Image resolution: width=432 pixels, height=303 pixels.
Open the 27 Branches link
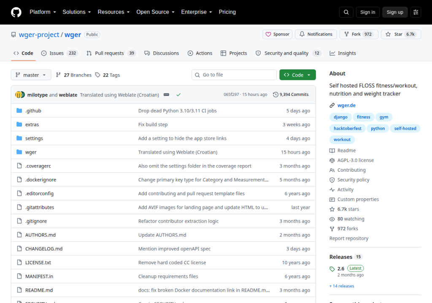tap(73, 75)
